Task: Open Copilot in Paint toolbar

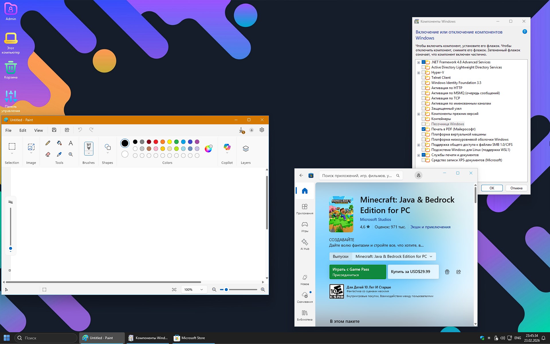Action: pyautogui.click(x=227, y=147)
